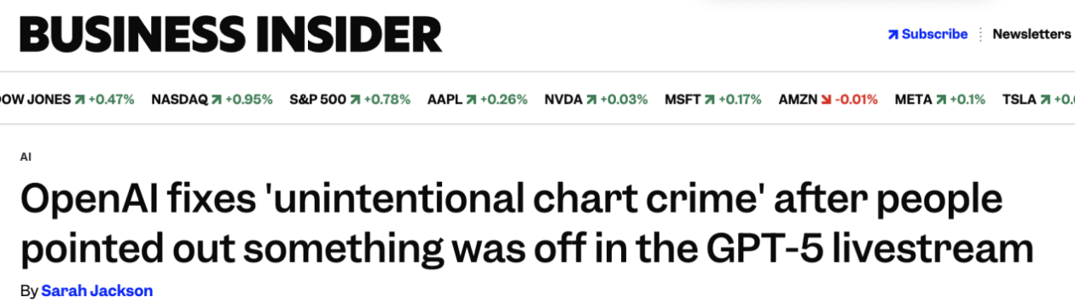This screenshot has height=308, width=1075.
Task: Click the NASDAQ green up arrow
Action: pos(217,100)
